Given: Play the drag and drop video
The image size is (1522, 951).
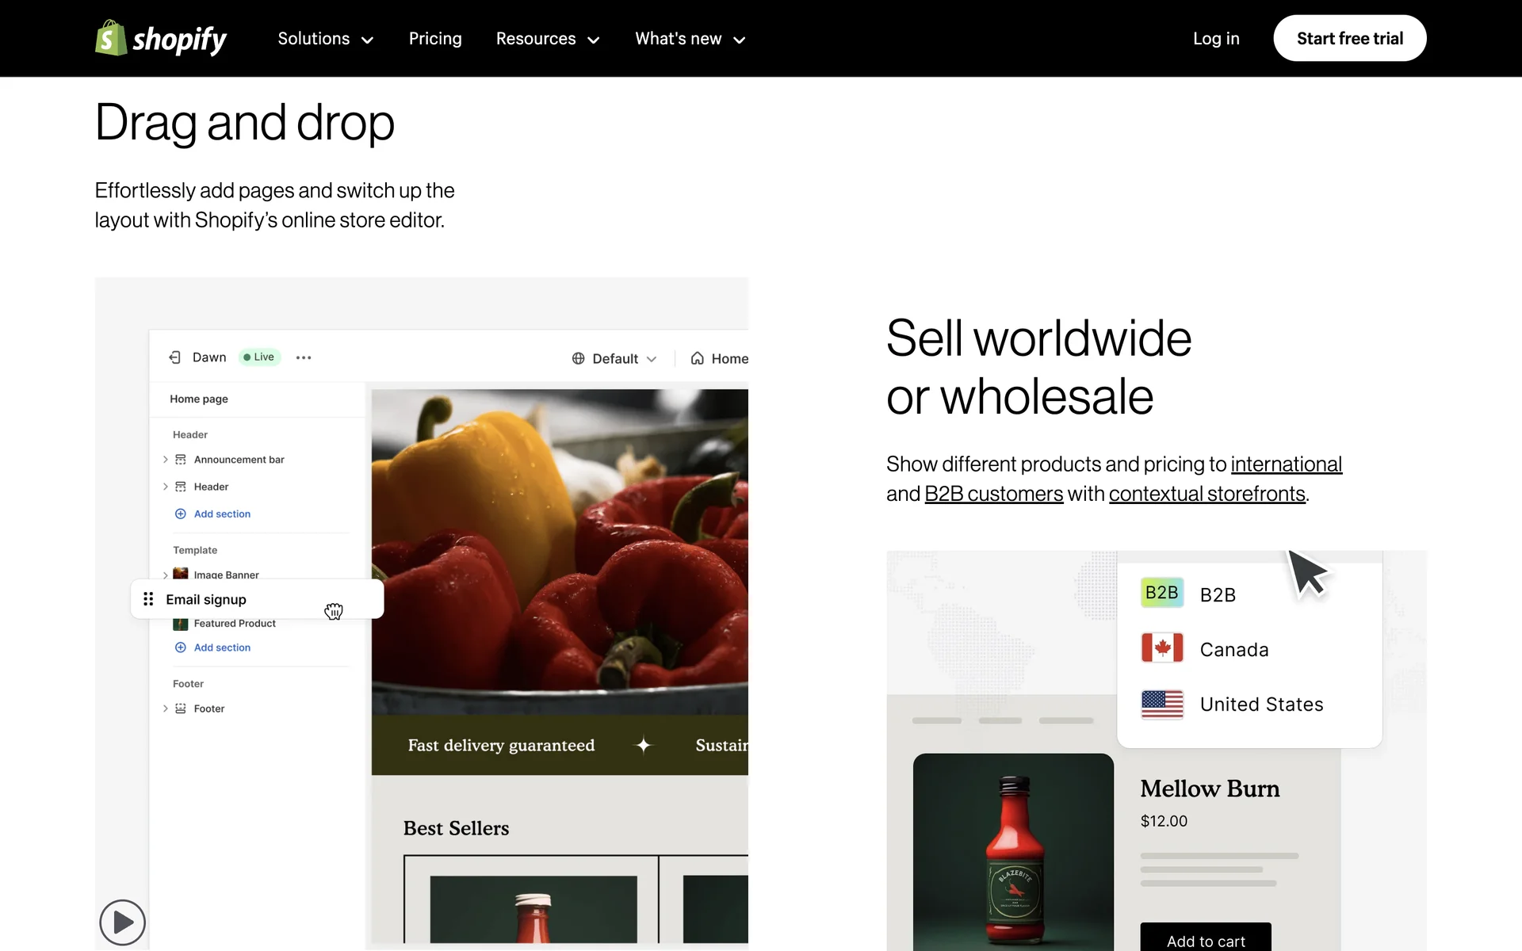Looking at the screenshot, I should 122,922.
